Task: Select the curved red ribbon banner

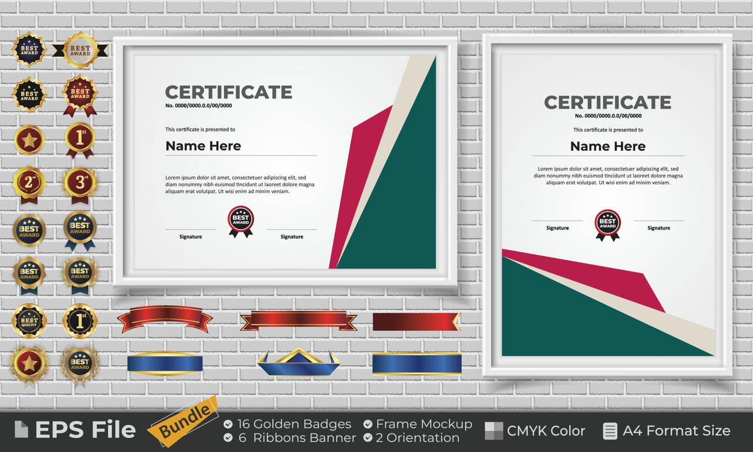Action: pos(165,319)
